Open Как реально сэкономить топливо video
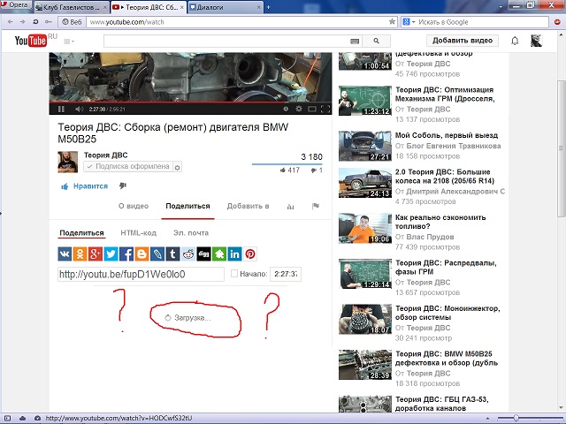Screen dimensions: 566x424 coord(440,222)
